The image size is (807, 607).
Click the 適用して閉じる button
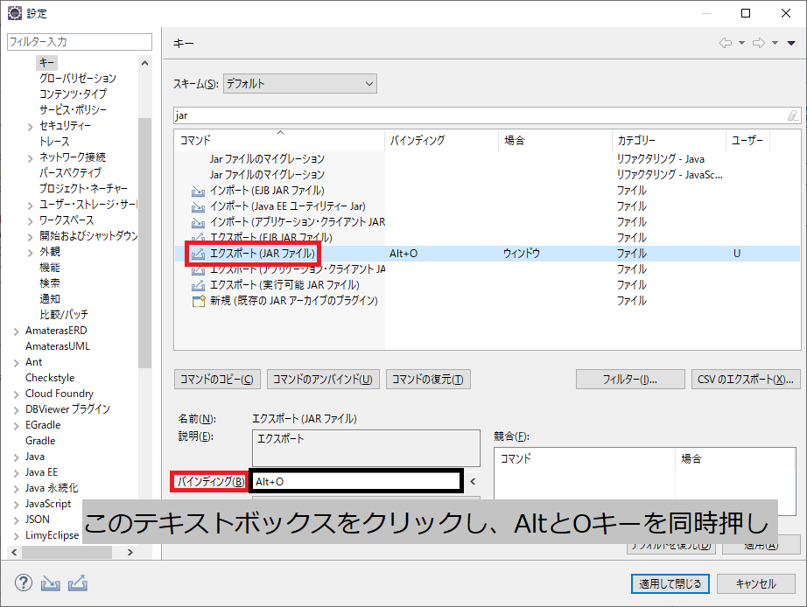pos(670,583)
